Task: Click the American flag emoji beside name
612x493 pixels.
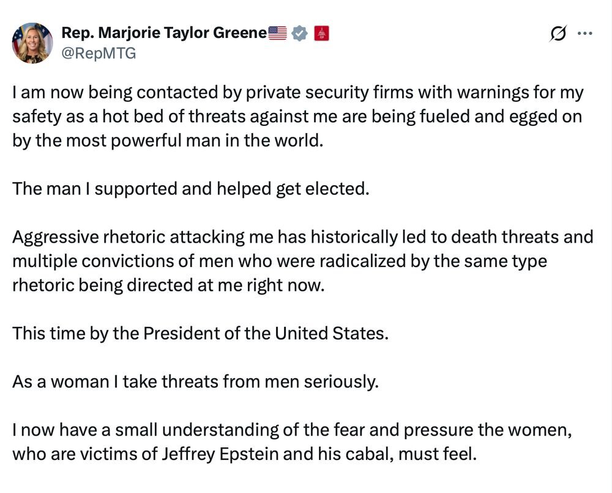Action: (277, 34)
